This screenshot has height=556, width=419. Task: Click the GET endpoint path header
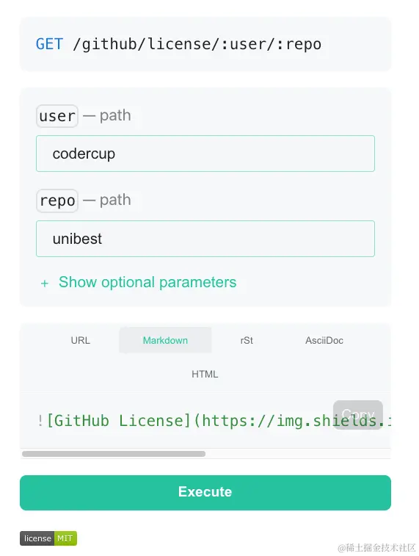(x=178, y=44)
